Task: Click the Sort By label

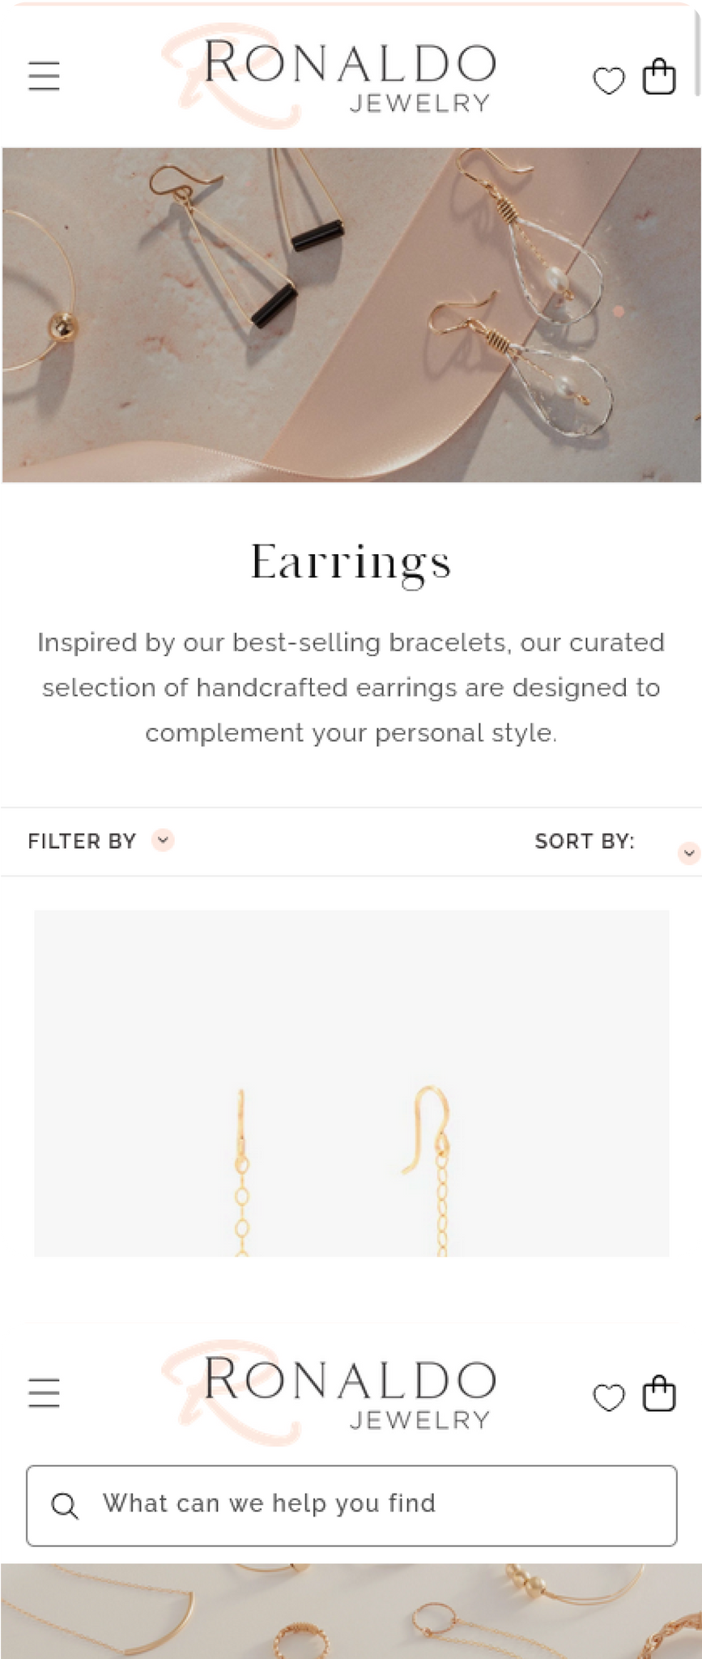Action: [x=585, y=842]
